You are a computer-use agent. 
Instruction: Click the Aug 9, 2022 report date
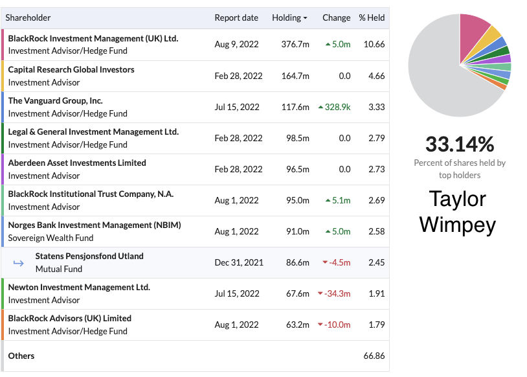point(236,44)
